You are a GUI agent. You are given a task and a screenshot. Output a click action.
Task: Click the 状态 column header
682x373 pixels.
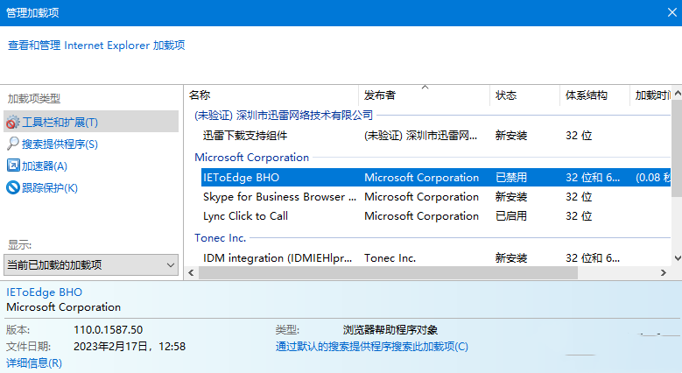(524, 95)
